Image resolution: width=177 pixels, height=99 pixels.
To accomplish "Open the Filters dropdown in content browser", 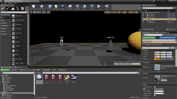I will [x=39, y=73].
